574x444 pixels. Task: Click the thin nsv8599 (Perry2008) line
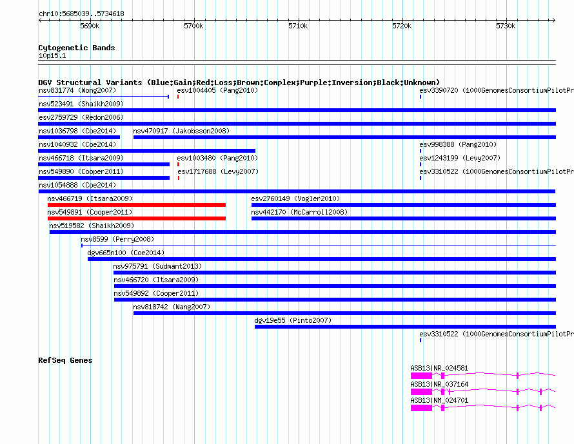(x=319, y=246)
